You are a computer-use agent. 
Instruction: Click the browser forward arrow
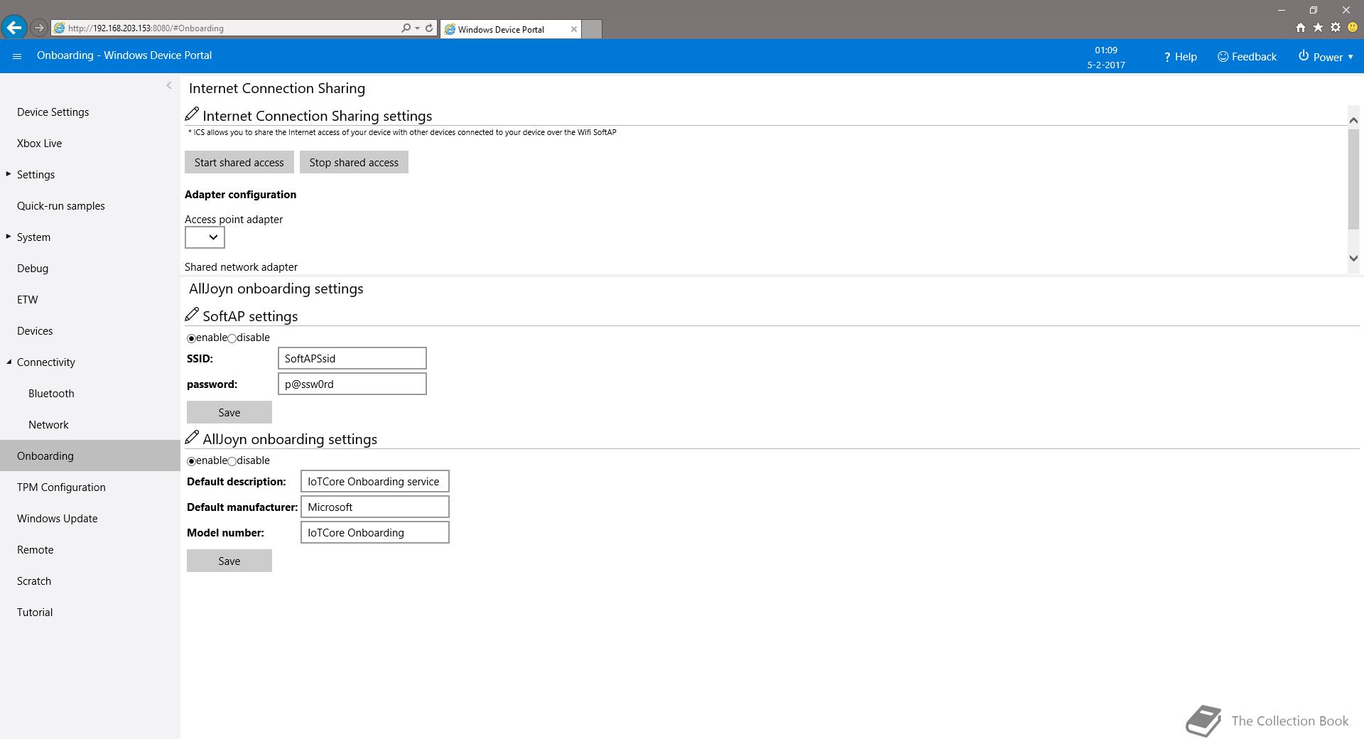39,28
